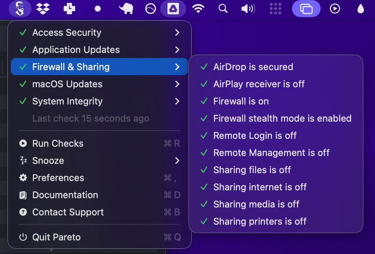Open the Pareto Security menu bar icon
The image size is (375, 254).
(x=20, y=9)
